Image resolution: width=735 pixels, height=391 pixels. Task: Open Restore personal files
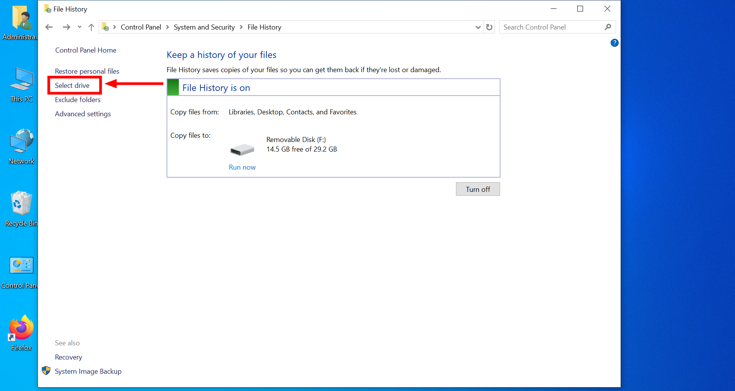tap(87, 71)
